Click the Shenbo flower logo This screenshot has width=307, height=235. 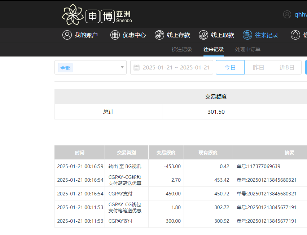[x=73, y=14]
